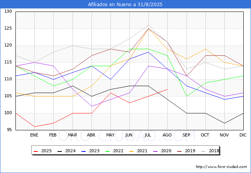This screenshot has width=251, height=173.
Task: Click the 110 y-axis value
Action: (x=8, y=79)
